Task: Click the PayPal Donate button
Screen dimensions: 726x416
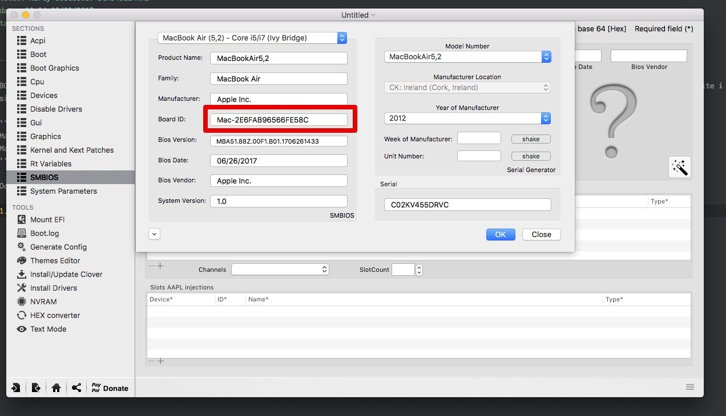Action: (110, 388)
